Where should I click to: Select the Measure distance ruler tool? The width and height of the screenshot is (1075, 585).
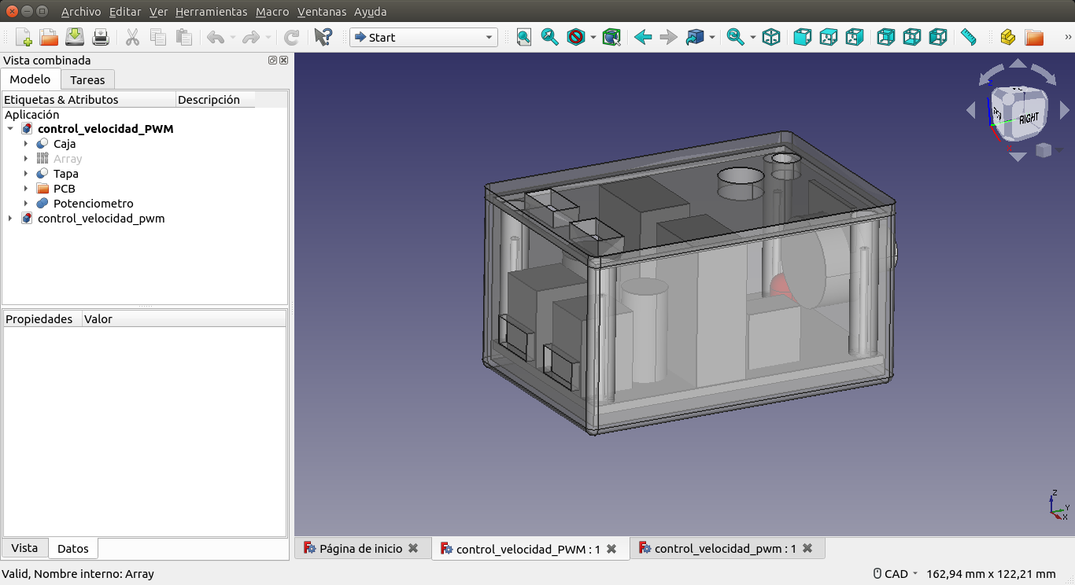coord(968,37)
